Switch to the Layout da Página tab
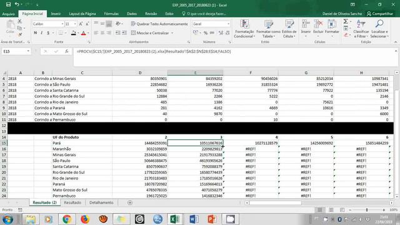 tap(82, 14)
